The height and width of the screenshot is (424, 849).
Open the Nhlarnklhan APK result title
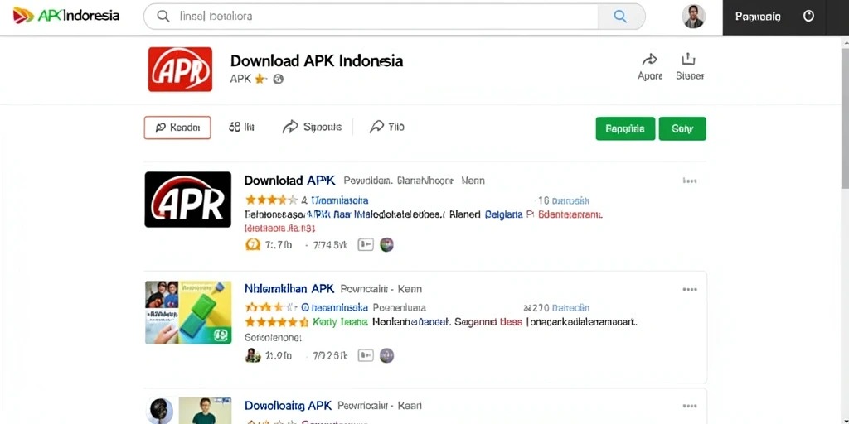click(289, 288)
